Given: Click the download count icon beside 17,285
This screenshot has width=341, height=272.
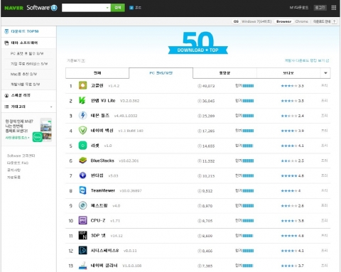Looking at the screenshot, I should click(200, 131).
